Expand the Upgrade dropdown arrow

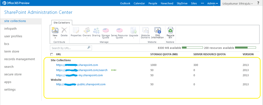coord(133,38)
